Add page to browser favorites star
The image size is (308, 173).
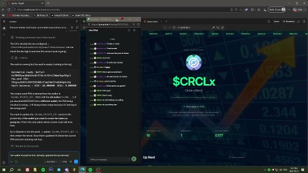[x=241, y=10]
